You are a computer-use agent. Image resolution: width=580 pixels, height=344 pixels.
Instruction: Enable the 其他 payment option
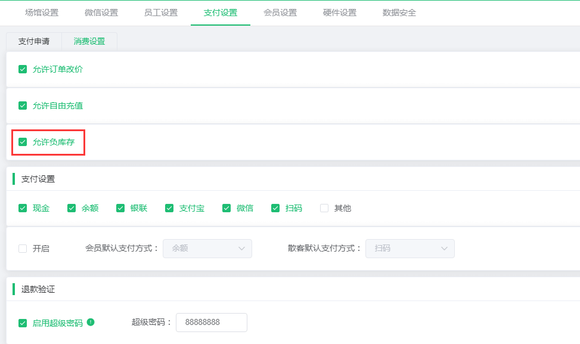pos(324,208)
